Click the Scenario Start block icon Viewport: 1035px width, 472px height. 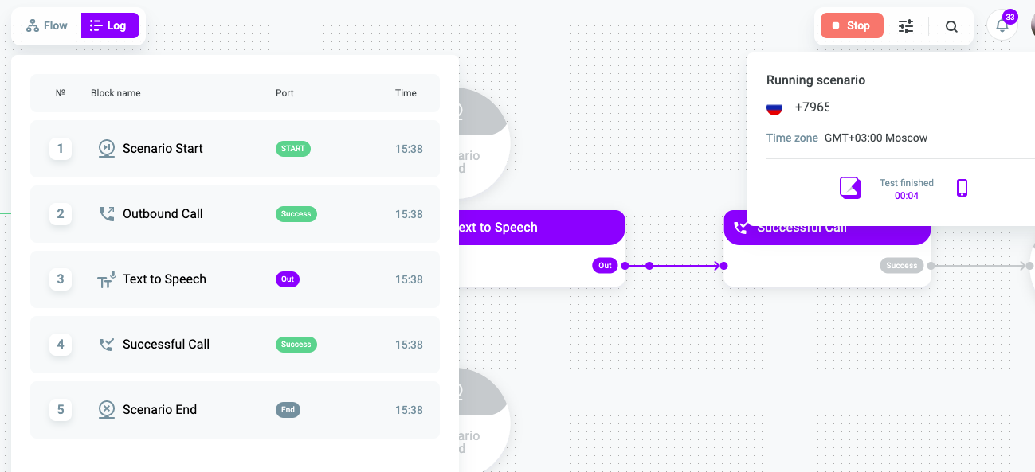point(107,149)
